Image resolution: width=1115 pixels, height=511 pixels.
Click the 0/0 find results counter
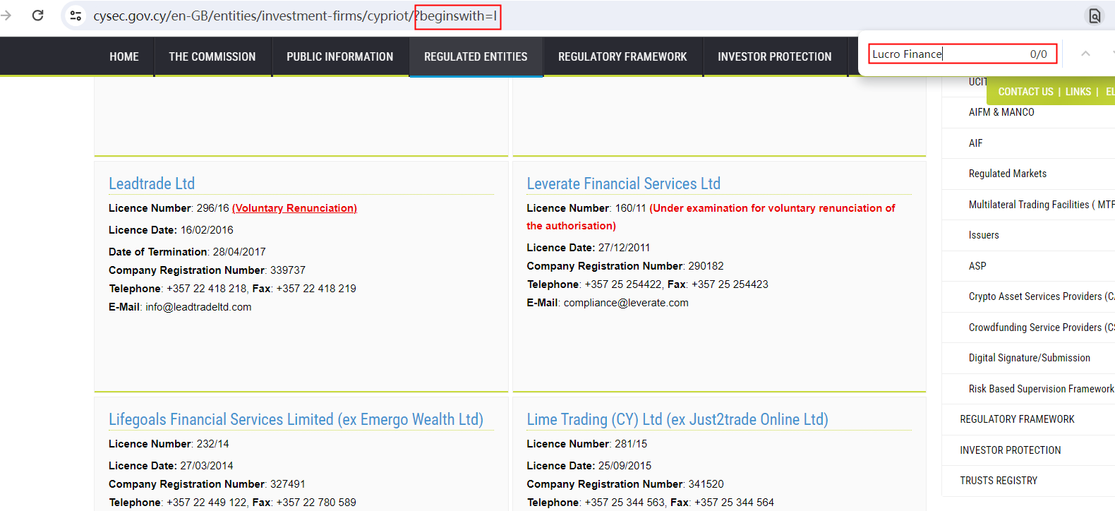pos(1038,54)
